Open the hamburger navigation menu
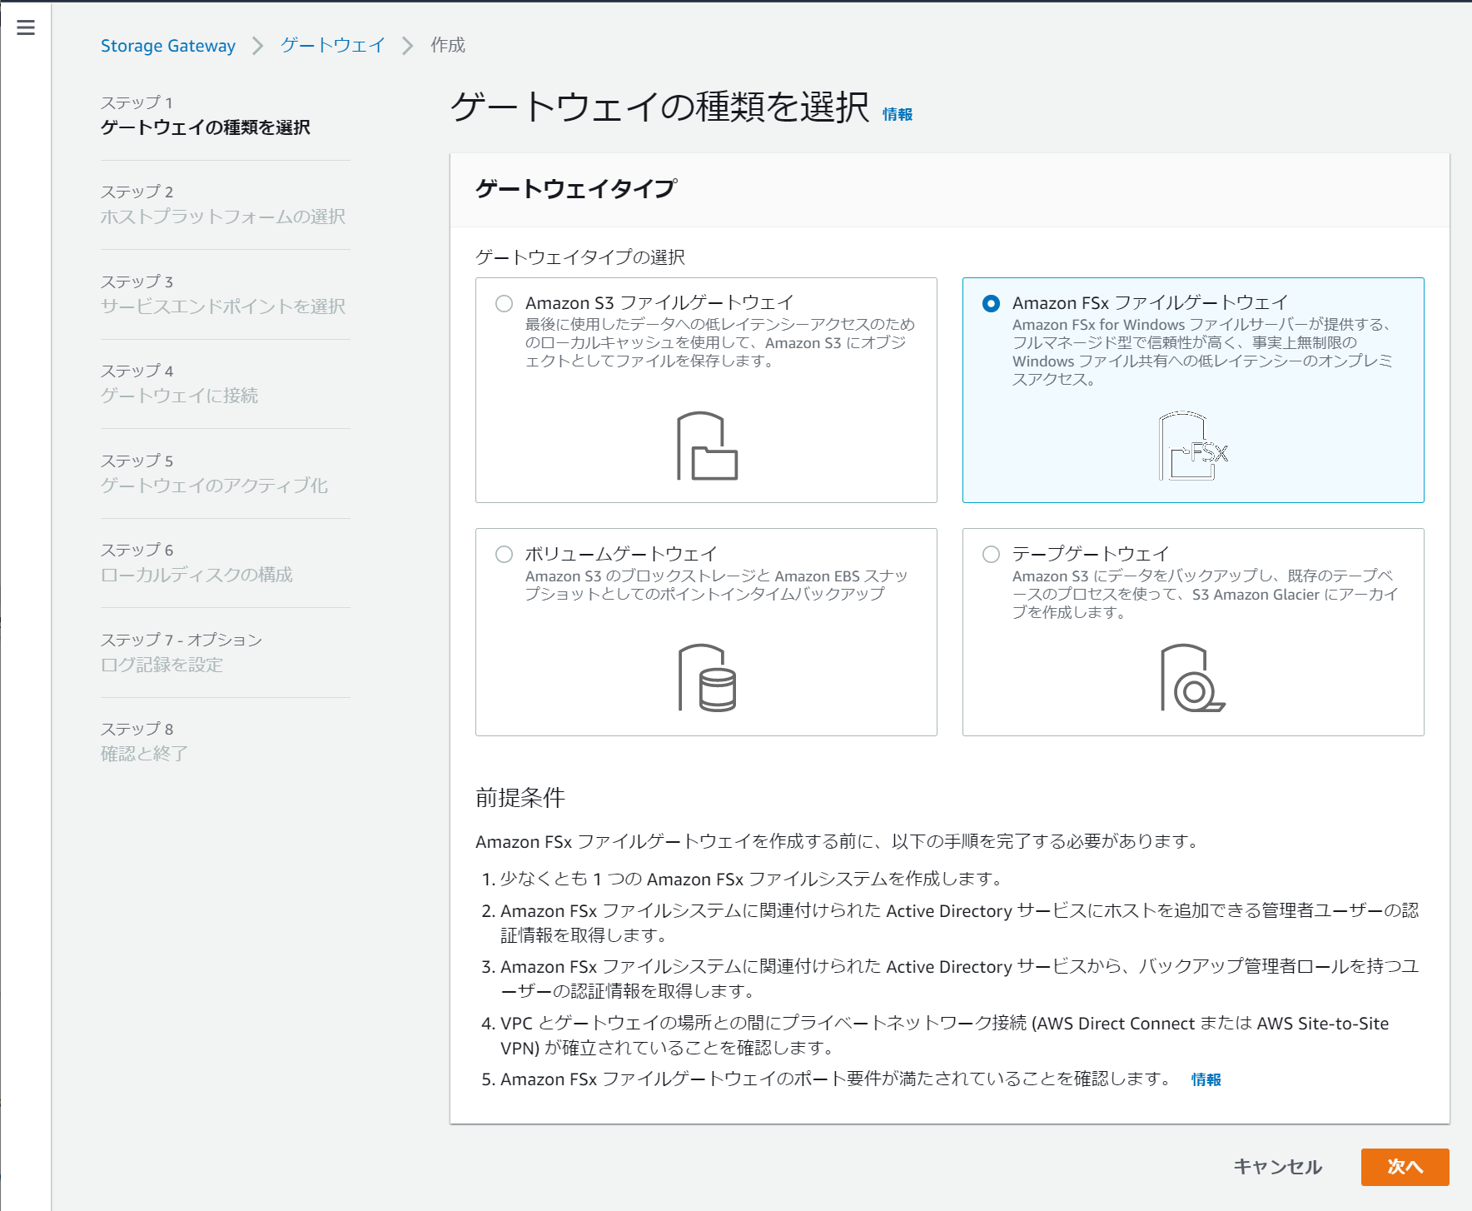Viewport: 1472px width, 1211px height. point(26,27)
